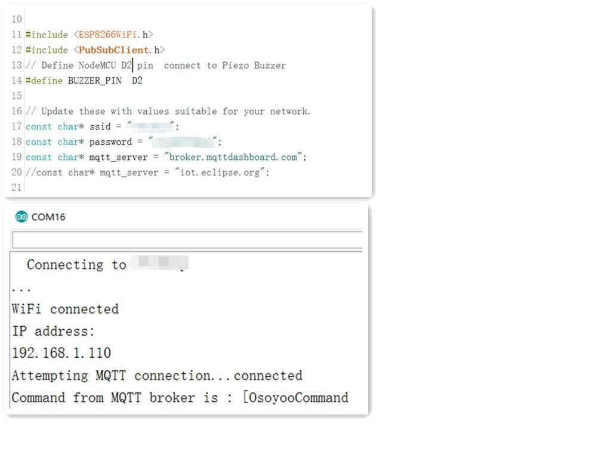Click the 'Command from MQTT broker' line

click(180, 398)
